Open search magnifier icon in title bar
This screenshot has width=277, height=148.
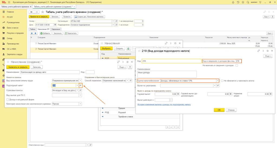tap(248, 2)
